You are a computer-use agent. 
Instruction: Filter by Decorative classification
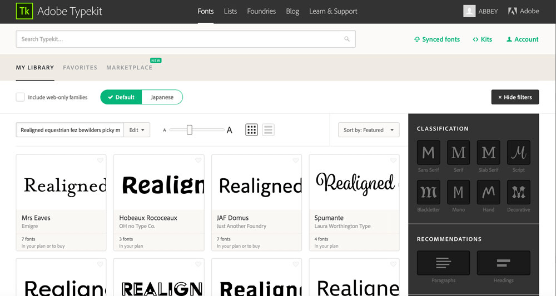click(x=518, y=192)
